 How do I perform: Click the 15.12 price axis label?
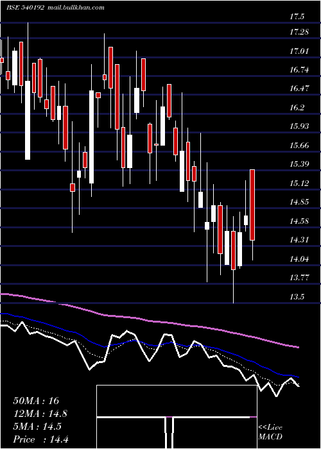(x=299, y=183)
